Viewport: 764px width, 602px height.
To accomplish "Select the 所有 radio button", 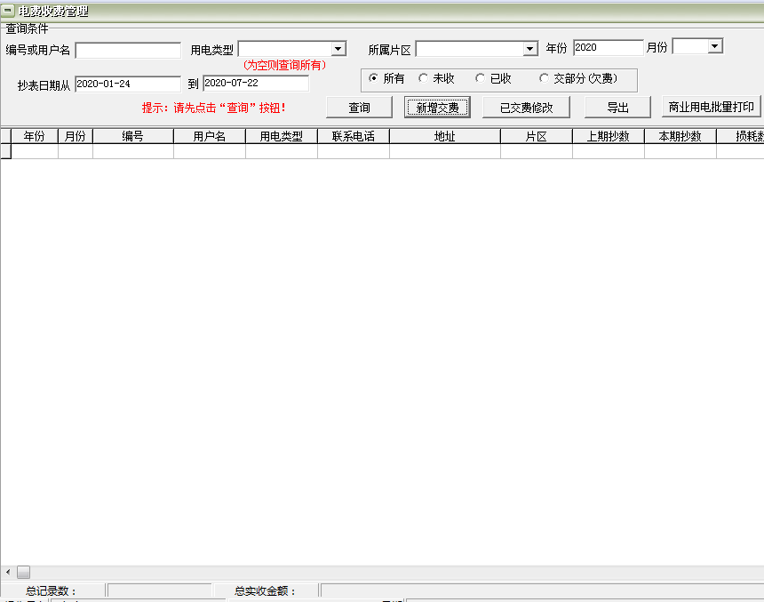I will tap(373, 78).
